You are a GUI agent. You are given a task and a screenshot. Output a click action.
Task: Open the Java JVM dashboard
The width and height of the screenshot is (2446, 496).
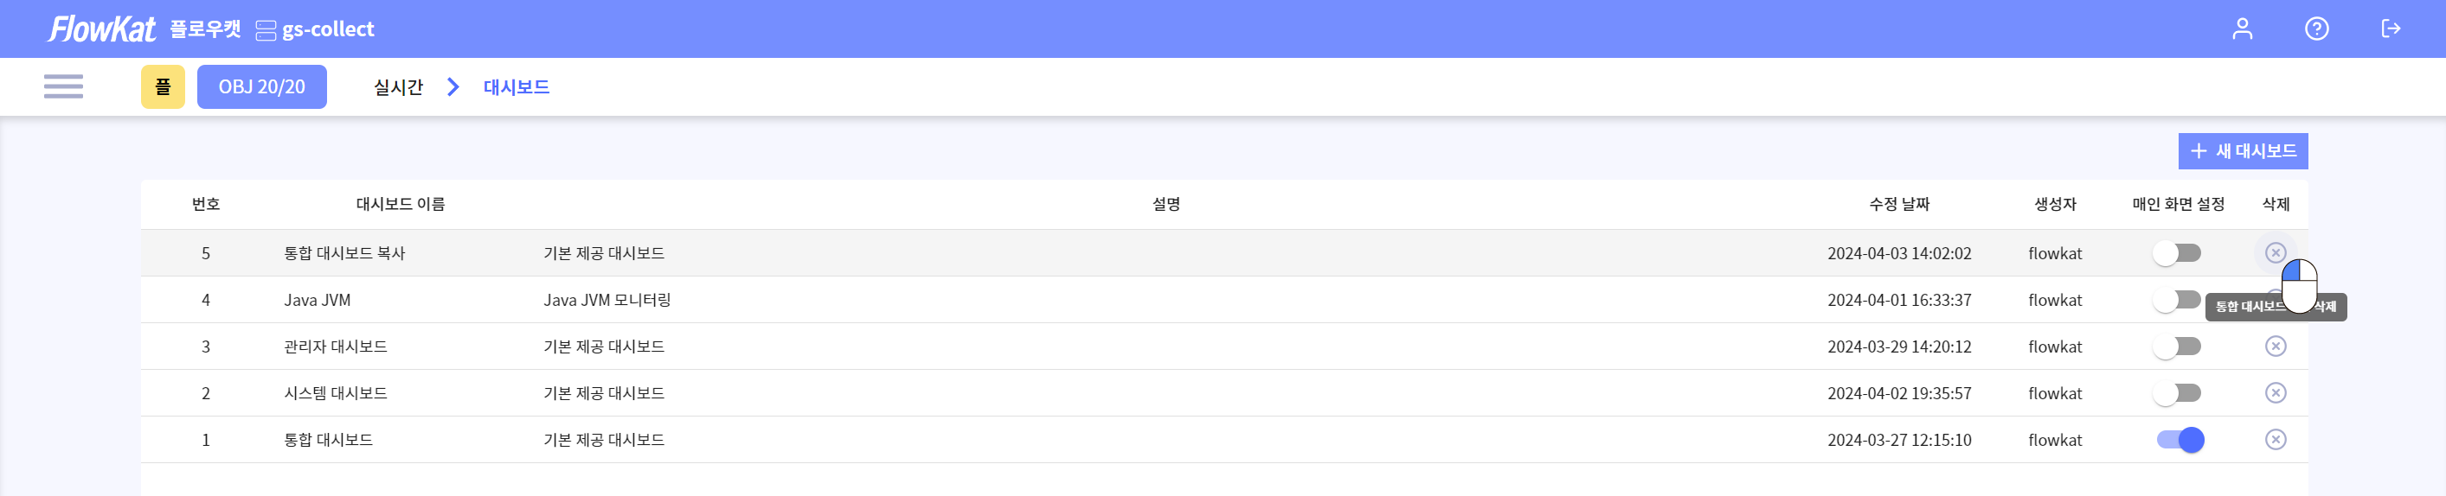(318, 301)
